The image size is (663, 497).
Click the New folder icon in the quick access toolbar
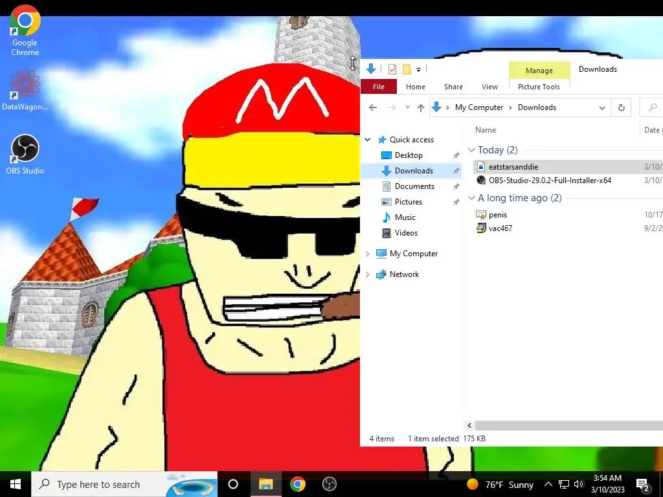(407, 69)
